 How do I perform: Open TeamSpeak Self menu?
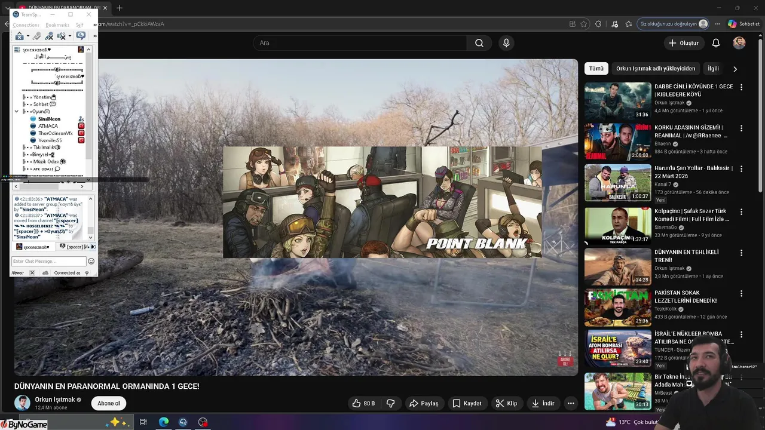point(79,25)
